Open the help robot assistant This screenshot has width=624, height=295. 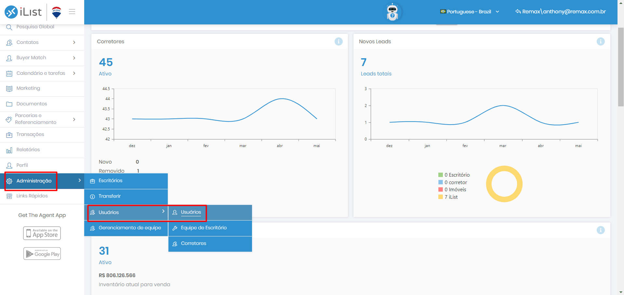pos(392,12)
